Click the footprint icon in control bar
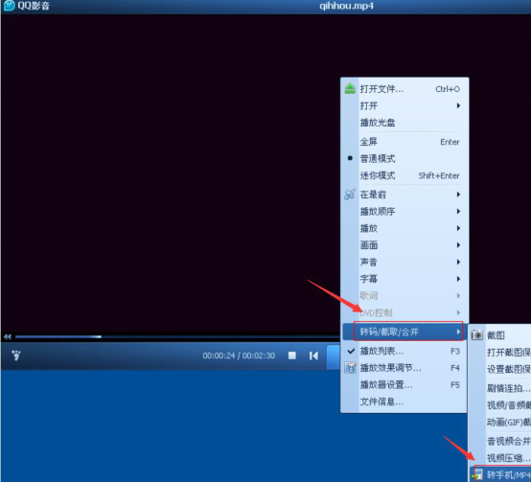 click(16, 356)
